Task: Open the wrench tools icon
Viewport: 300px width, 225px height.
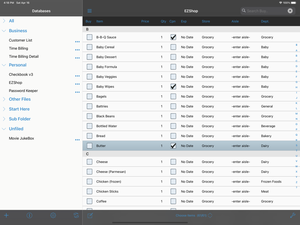Action: coord(293,215)
